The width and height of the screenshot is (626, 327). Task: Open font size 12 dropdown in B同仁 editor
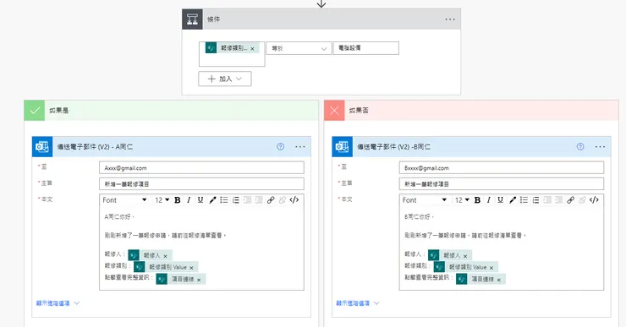click(462, 199)
